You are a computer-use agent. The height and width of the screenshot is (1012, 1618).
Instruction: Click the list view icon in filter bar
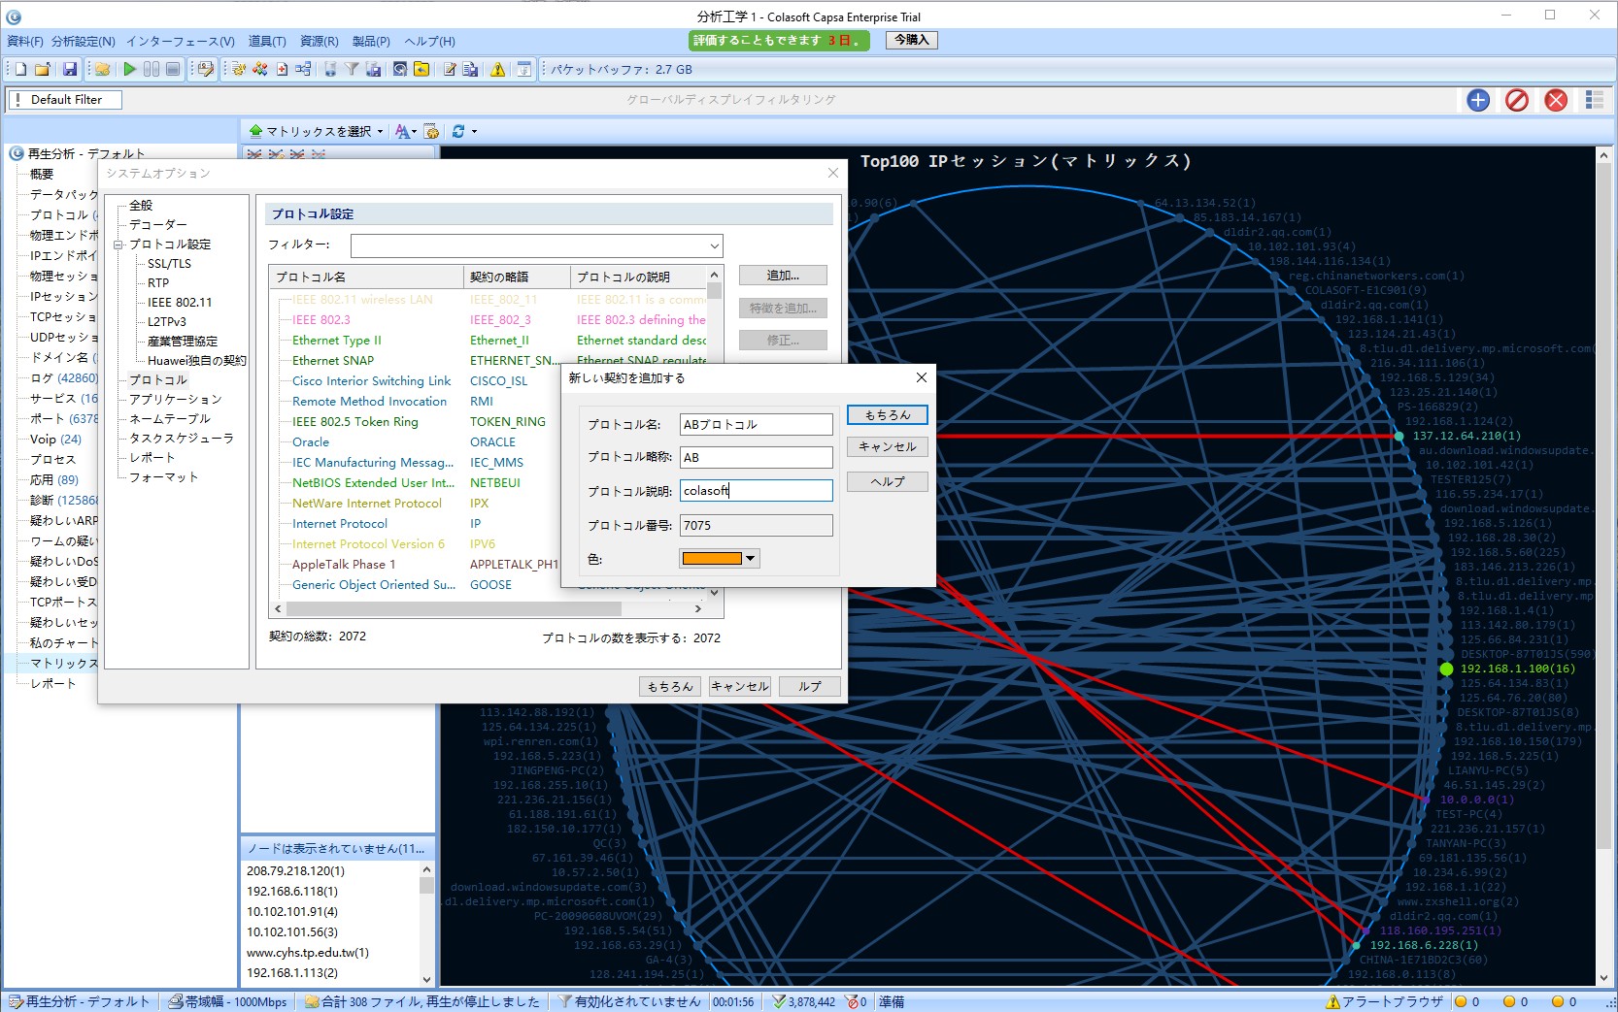(x=1594, y=100)
